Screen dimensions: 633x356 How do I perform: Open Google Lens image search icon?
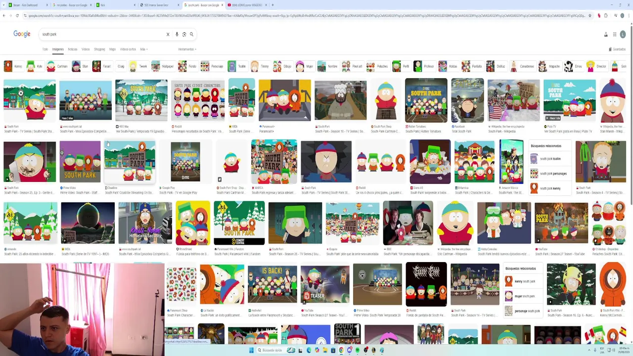pyautogui.click(x=184, y=34)
